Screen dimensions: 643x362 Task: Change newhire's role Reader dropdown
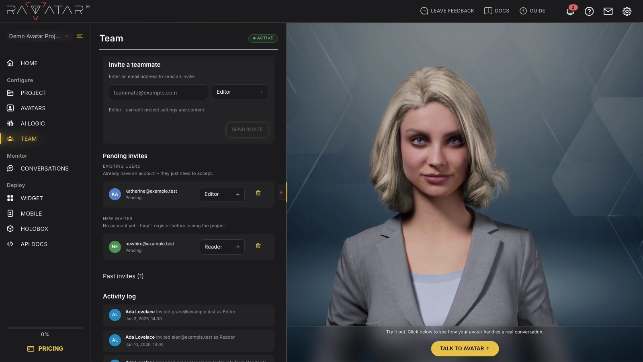[x=222, y=247]
